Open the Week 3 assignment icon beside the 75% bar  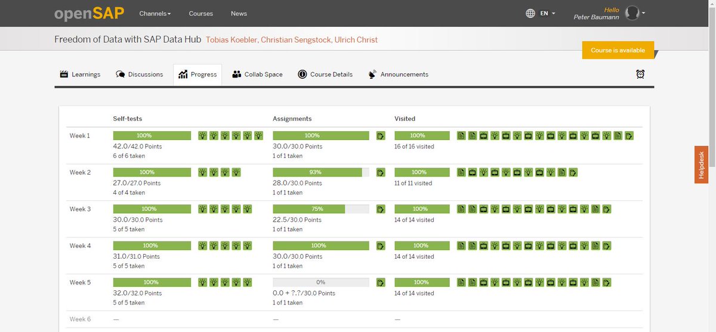click(x=381, y=209)
